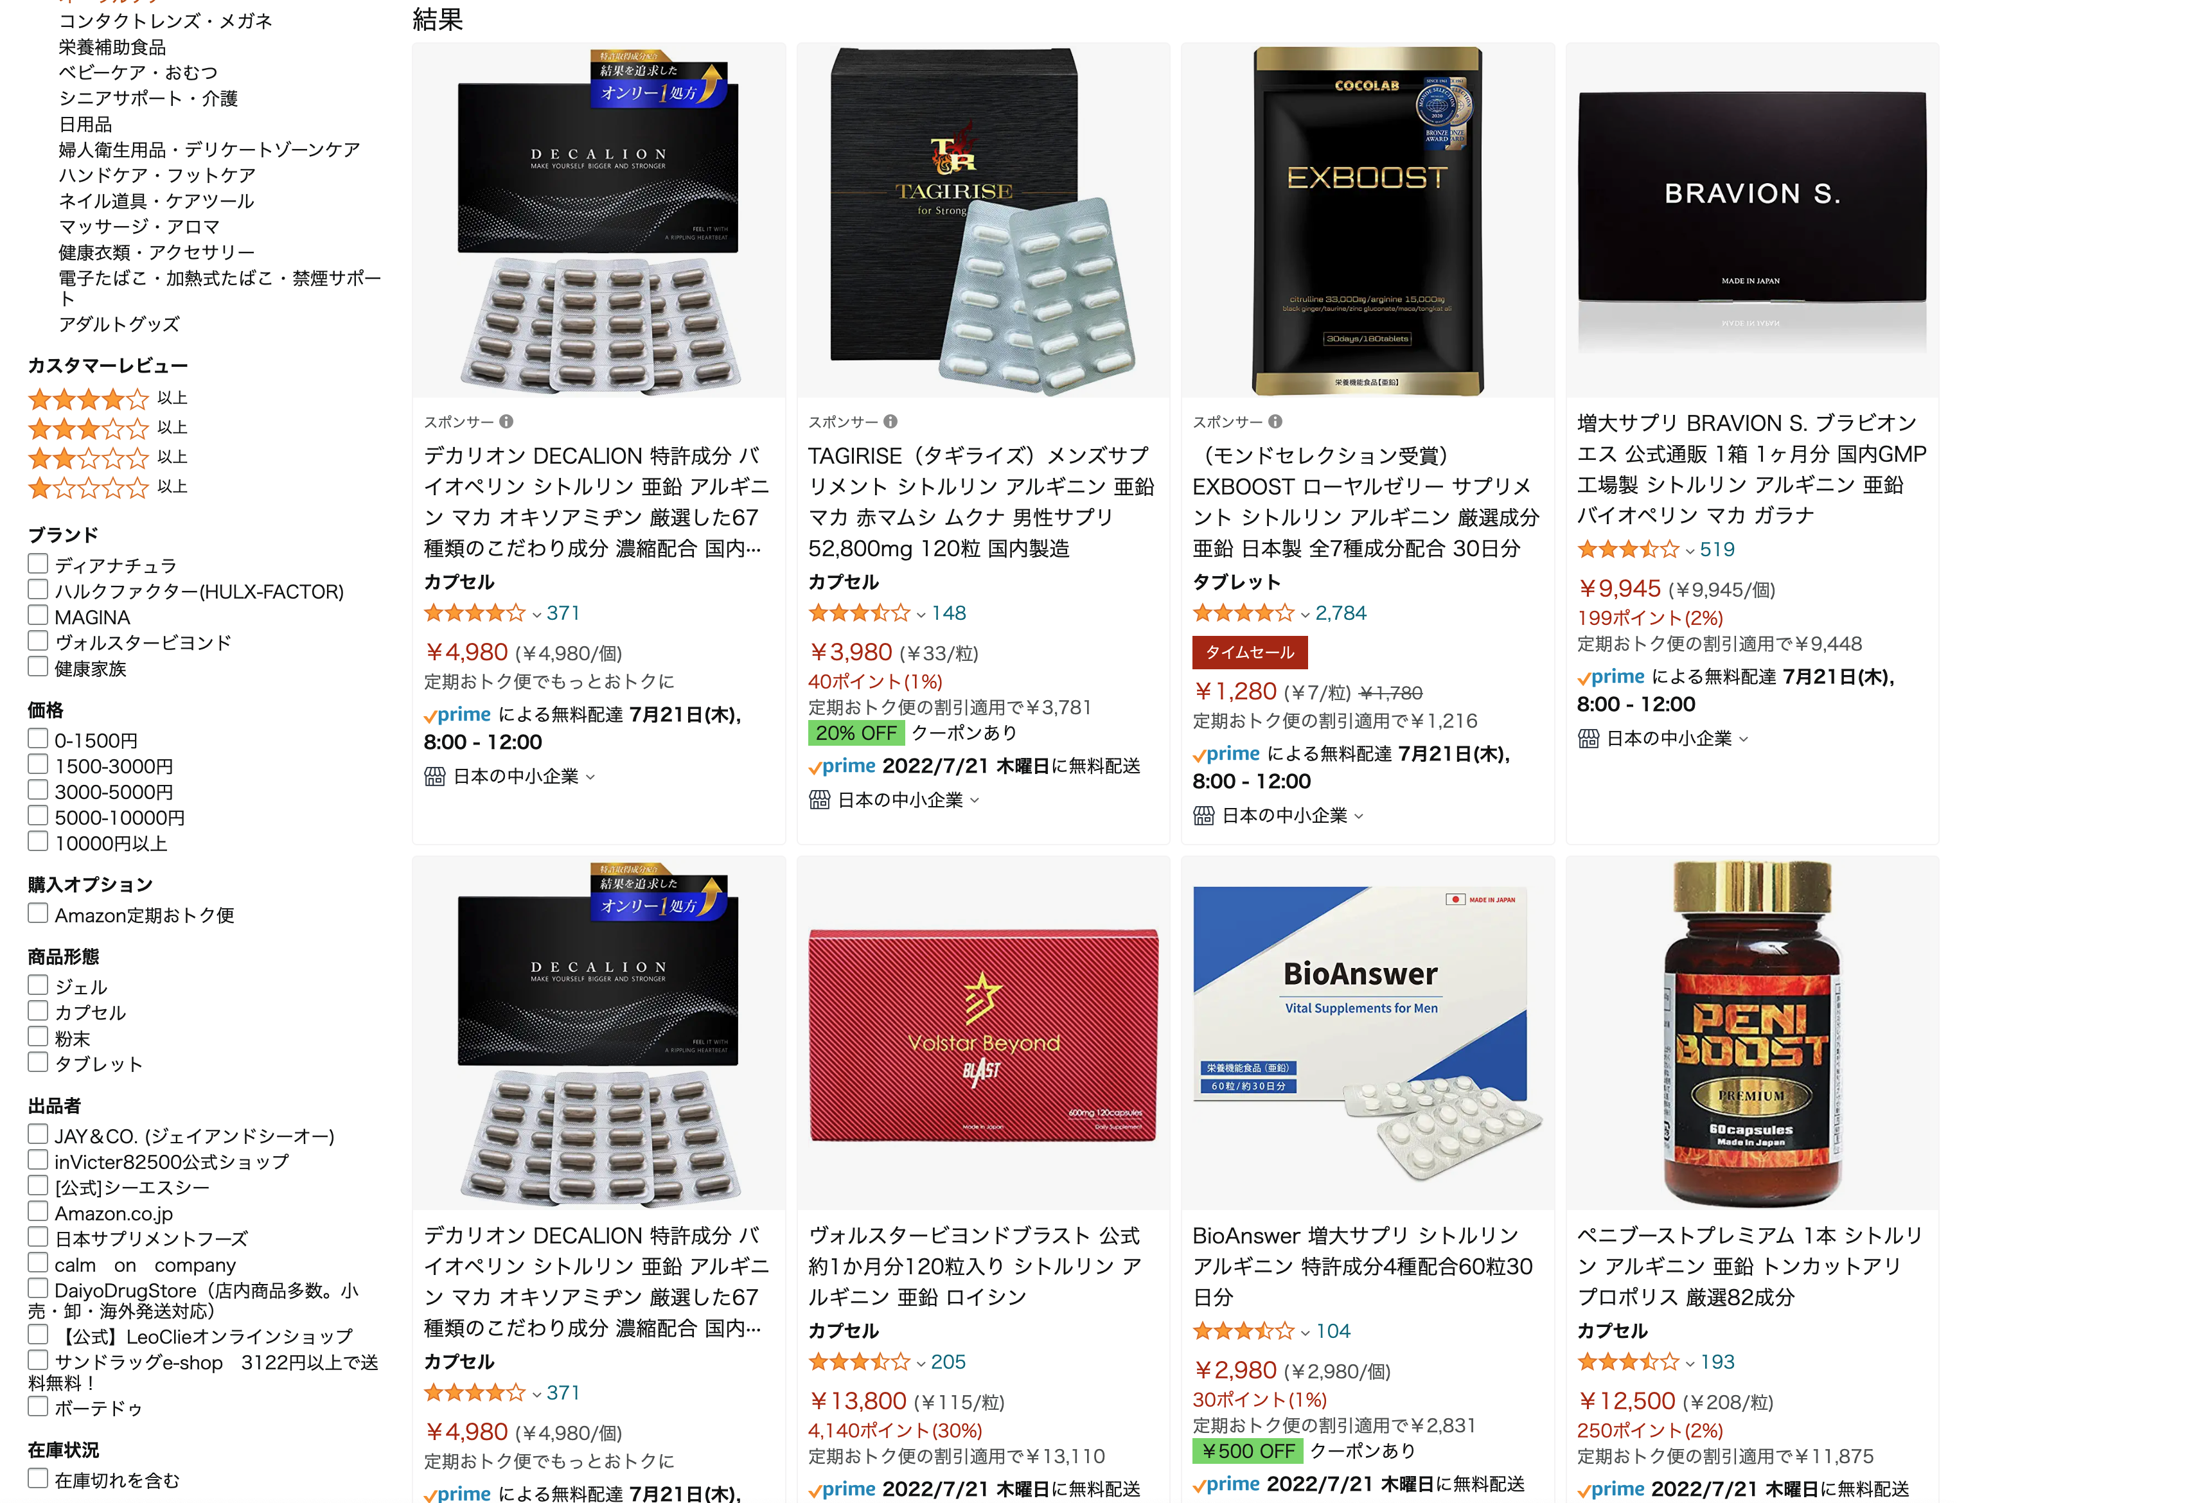The width and height of the screenshot is (2196, 1503).
Task: Open 2,784 reviews link for EXBOOST
Action: pos(1340,613)
